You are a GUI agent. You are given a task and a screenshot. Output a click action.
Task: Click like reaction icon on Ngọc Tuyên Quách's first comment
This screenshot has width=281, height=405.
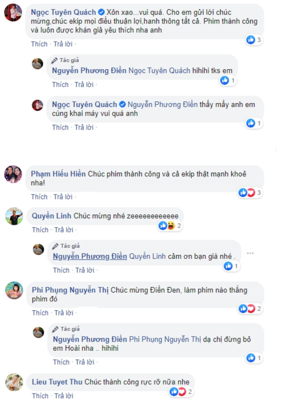tap(250, 40)
